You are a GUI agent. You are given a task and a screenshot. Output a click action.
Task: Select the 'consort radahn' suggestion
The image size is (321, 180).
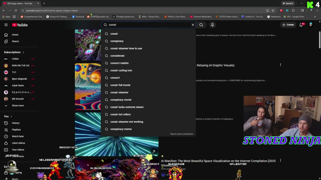tap(148, 63)
